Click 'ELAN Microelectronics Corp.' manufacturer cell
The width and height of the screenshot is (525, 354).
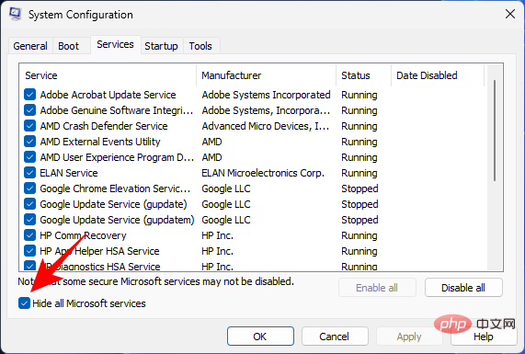[263, 173]
